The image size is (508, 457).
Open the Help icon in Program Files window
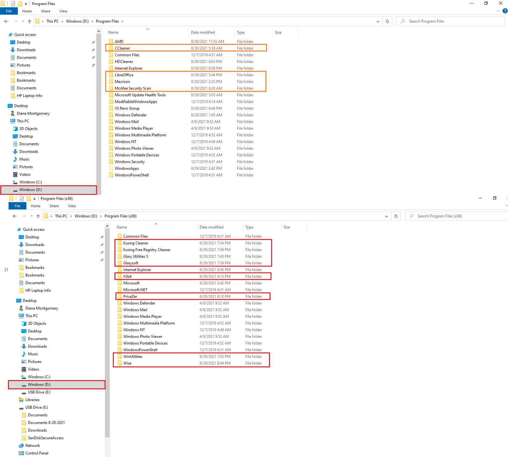click(505, 11)
